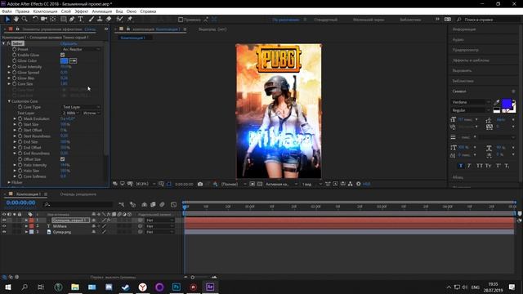Expand the Glow Spread property
This screenshot has width=523, height=294.
(9, 73)
